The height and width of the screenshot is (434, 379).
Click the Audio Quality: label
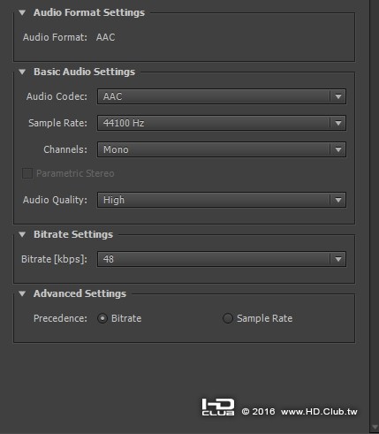coord(55,200)
